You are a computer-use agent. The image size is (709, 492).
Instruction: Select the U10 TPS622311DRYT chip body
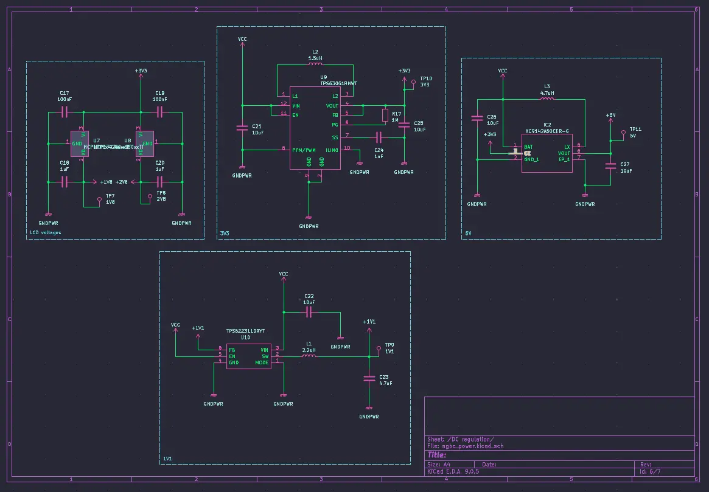[249, 356]
